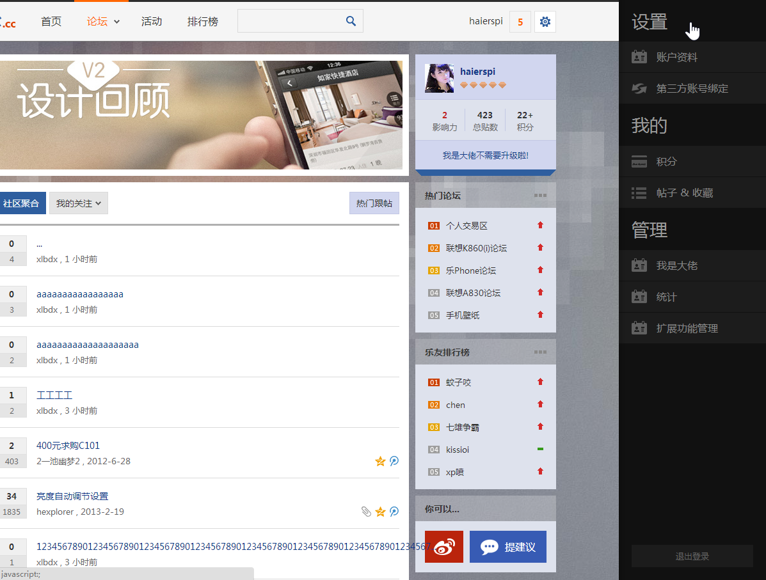Switch to 热门跟帖 tab
The width and height of the screenshot is (766, 580).
point(374,203)
